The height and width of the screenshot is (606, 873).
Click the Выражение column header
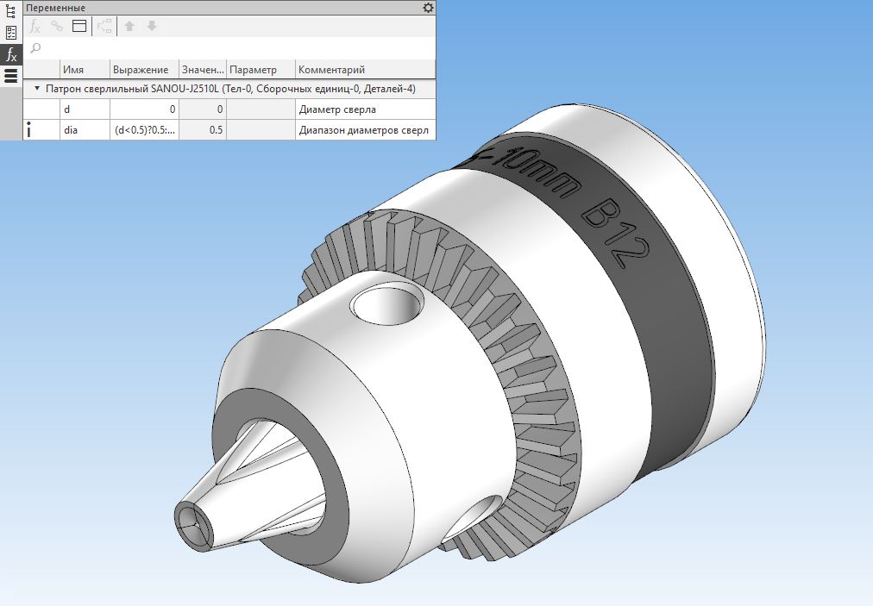pyautogui.click(x=143, y=70)
